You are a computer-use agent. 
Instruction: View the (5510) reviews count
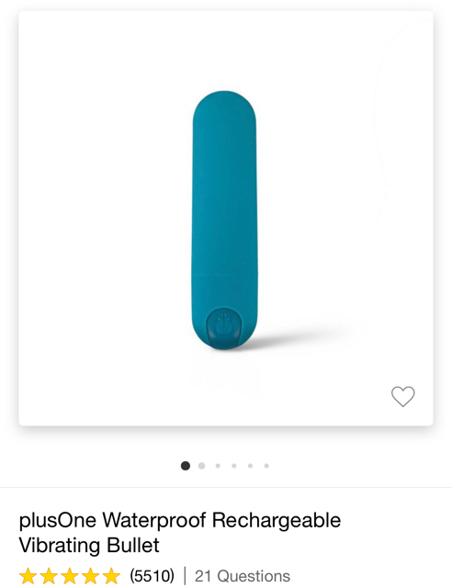(x=152, y=576)
